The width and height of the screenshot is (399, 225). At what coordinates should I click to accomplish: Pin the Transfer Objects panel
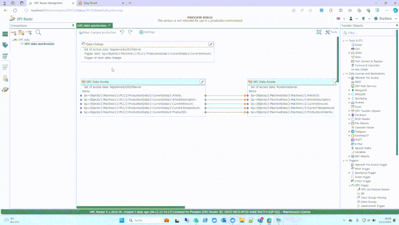[396, 26]
